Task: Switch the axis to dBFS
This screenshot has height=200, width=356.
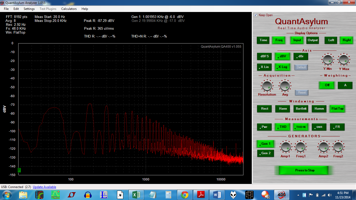Action: click(264, 56)
